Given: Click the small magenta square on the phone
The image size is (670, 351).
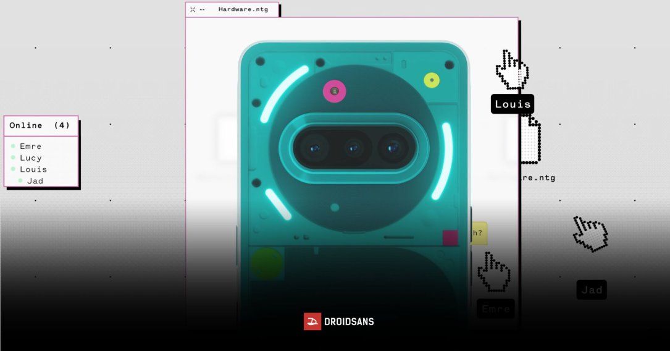Looking at the screenshot, I should [x=450, y=238].
